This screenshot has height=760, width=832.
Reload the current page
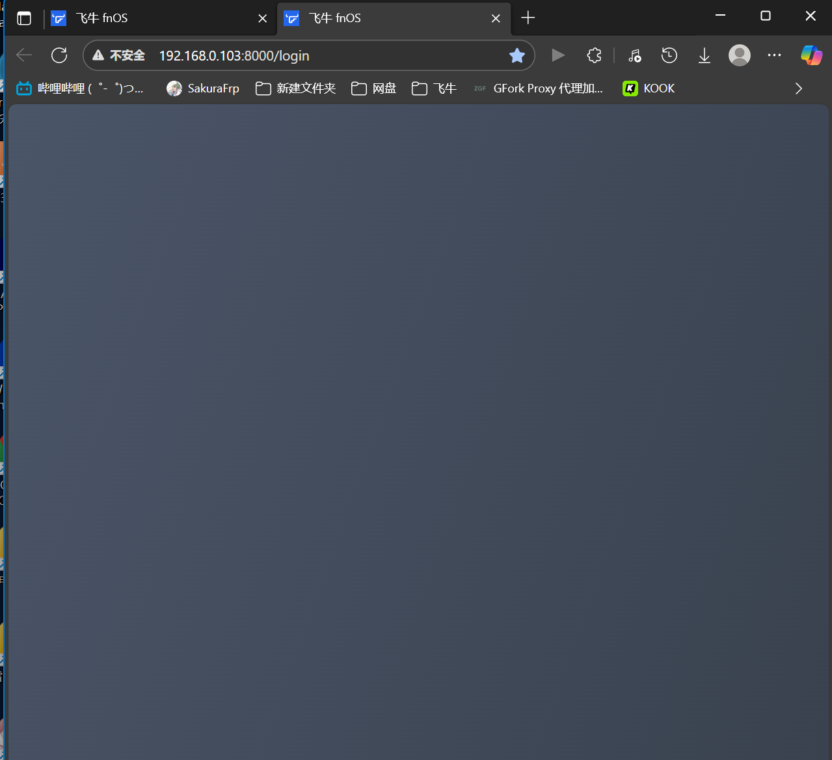point(59,55)
